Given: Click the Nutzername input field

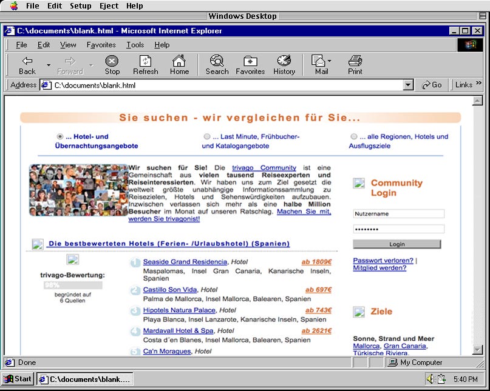Looking at the screenshot, I should [398, 214].
